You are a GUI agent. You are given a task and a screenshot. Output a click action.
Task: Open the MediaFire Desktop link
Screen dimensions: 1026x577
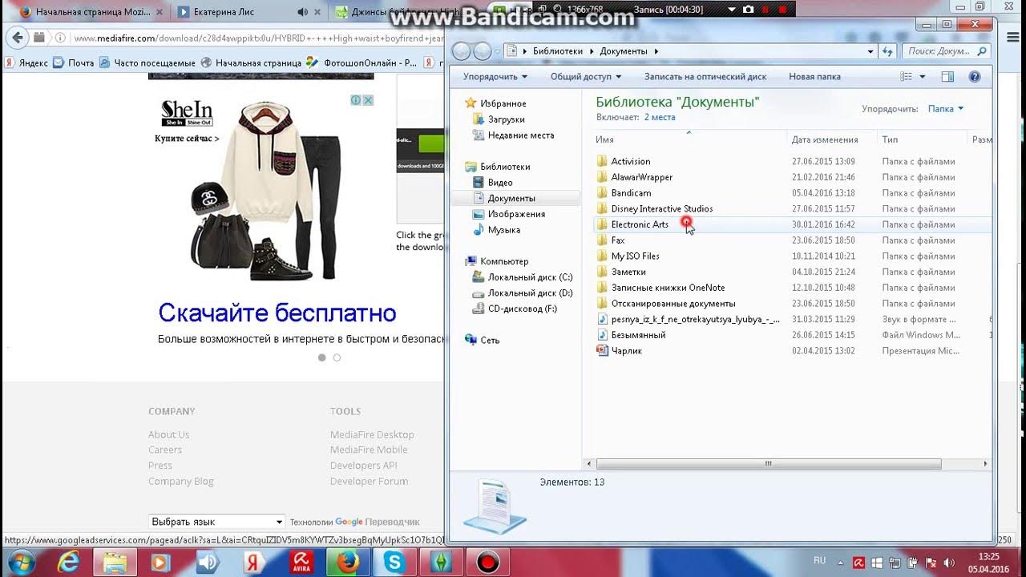(372, 435)
